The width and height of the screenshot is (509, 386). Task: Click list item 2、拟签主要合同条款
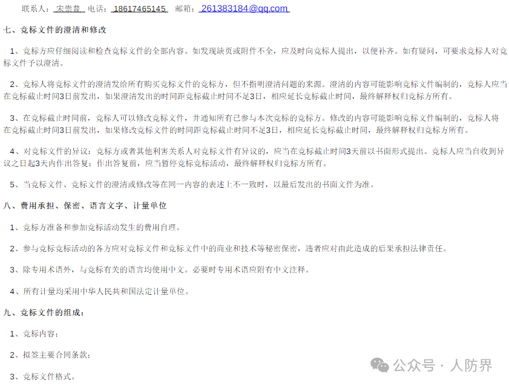(50, 355)
